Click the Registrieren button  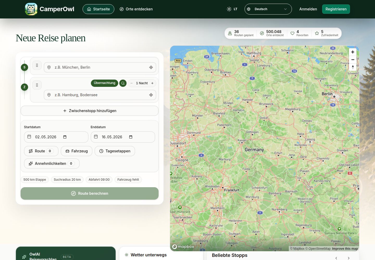[336, 9]
